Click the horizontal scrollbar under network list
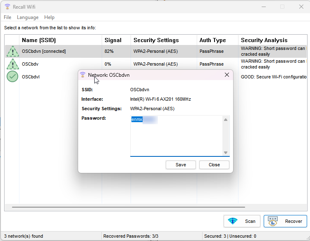 click(128, 207)
